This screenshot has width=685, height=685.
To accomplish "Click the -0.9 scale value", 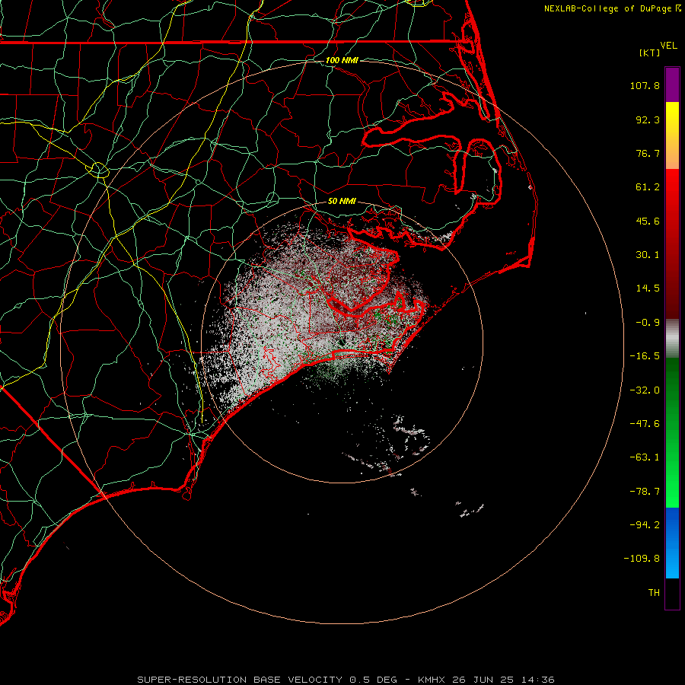I will click(648, 323).
